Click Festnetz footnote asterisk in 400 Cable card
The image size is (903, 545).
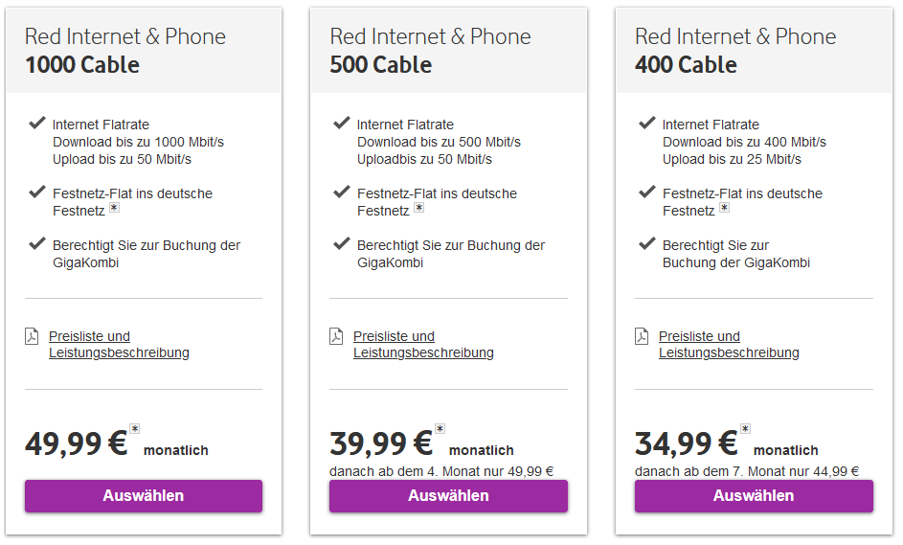724,208
